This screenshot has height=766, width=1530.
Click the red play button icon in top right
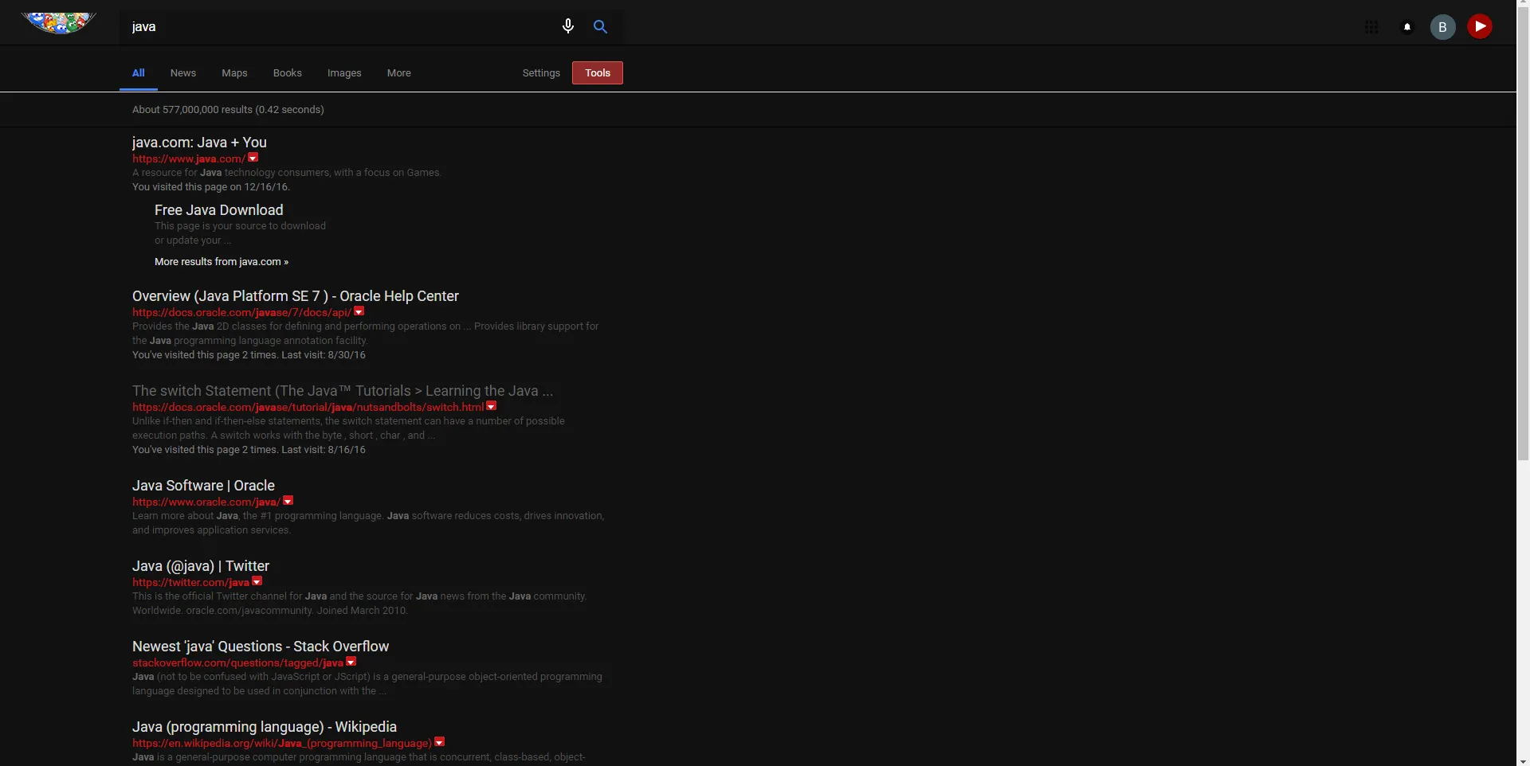1480,26
